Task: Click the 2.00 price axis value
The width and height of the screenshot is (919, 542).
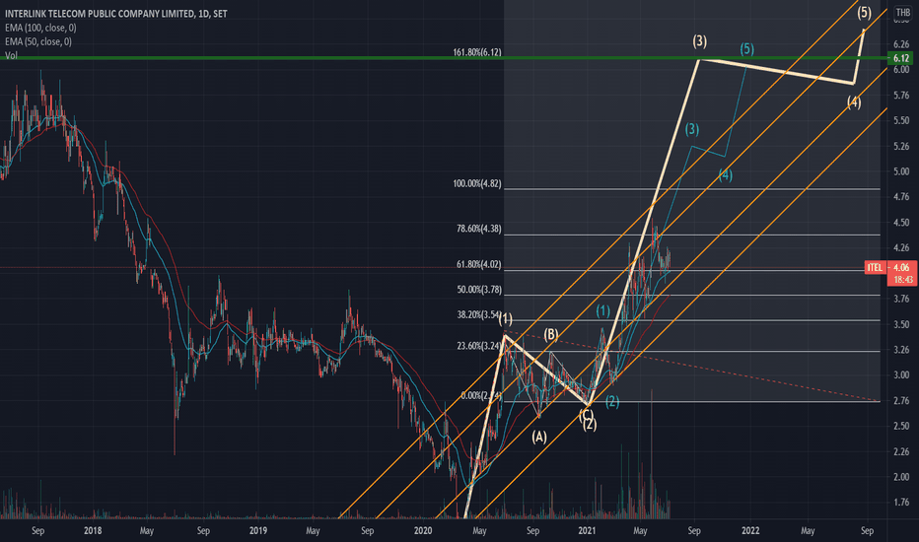Action: click(x=901, y=477)
